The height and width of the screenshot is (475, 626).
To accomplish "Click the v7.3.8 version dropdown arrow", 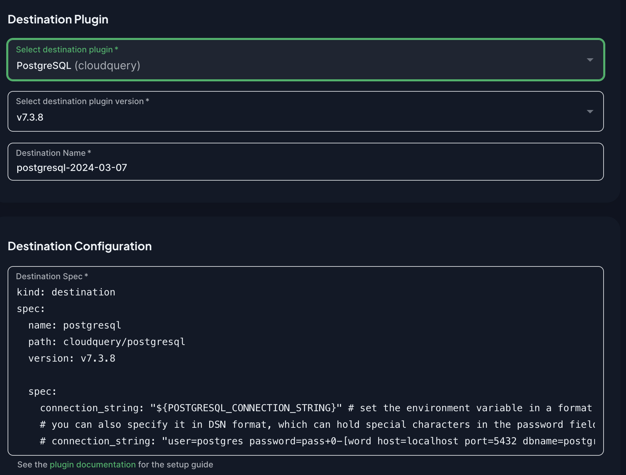I will (x=590, y=112).
